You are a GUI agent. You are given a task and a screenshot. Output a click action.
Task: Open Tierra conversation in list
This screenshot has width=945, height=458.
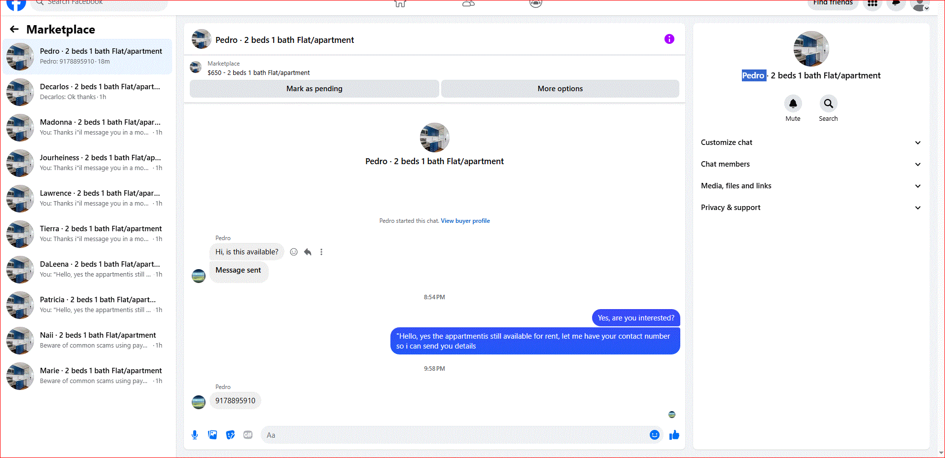click(x=88, y=234)
